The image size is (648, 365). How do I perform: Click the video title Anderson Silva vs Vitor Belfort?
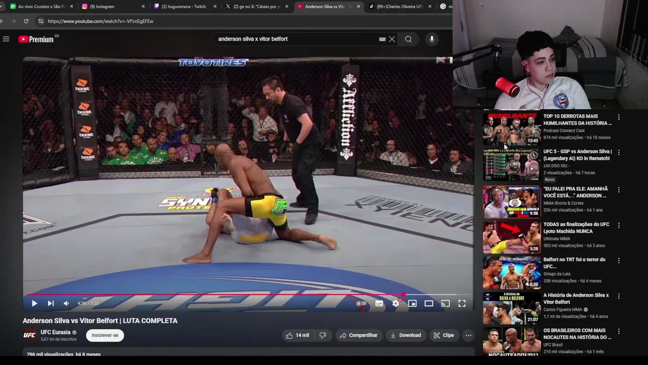(x=100, y=320)
